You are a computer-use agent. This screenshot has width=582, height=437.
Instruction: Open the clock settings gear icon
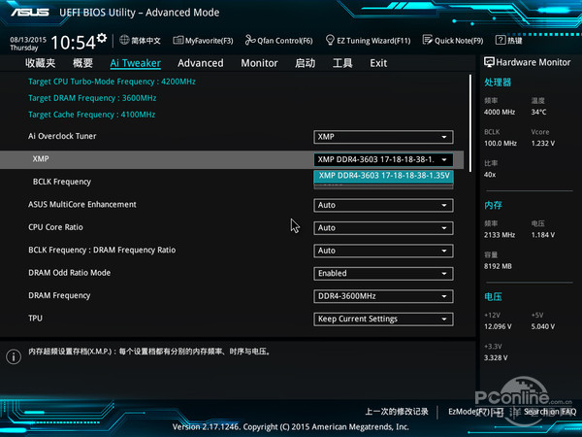click(x=102, y=38)
